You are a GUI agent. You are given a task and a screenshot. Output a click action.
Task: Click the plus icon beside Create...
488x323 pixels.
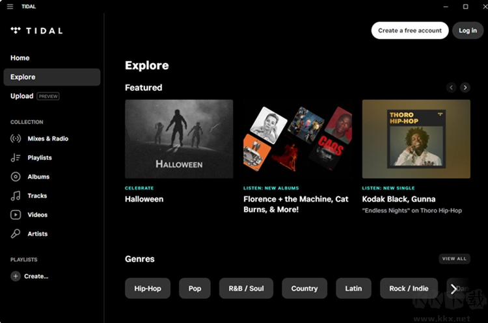point(16,276)
